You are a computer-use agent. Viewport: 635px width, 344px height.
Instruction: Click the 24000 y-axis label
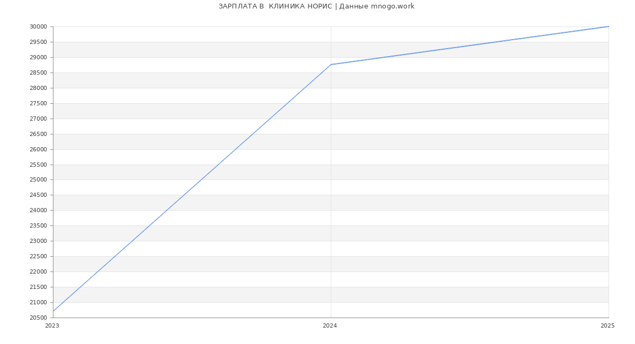(38, 210)
